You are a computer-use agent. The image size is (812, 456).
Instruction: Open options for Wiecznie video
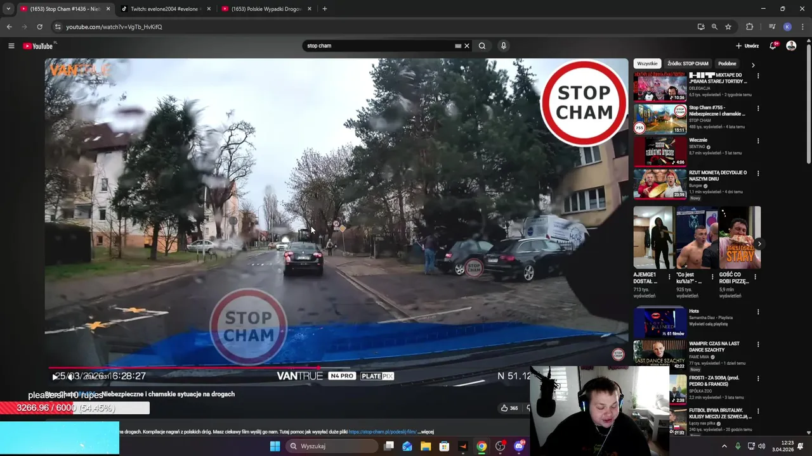[x=758, y=141]
